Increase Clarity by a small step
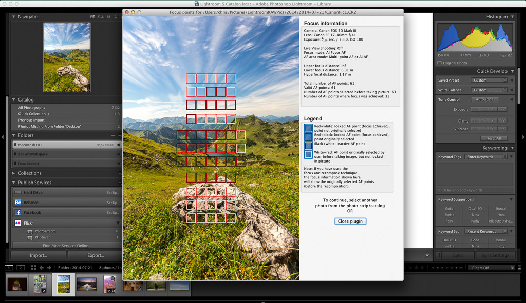The width and height of the screenshot is (526, 303). coord(493,120)
